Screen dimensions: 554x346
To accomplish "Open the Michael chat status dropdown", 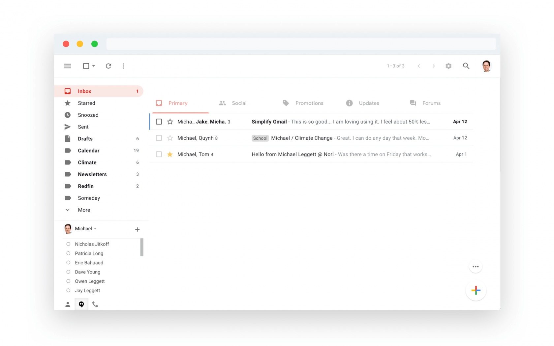I will (x=95, y=229).
